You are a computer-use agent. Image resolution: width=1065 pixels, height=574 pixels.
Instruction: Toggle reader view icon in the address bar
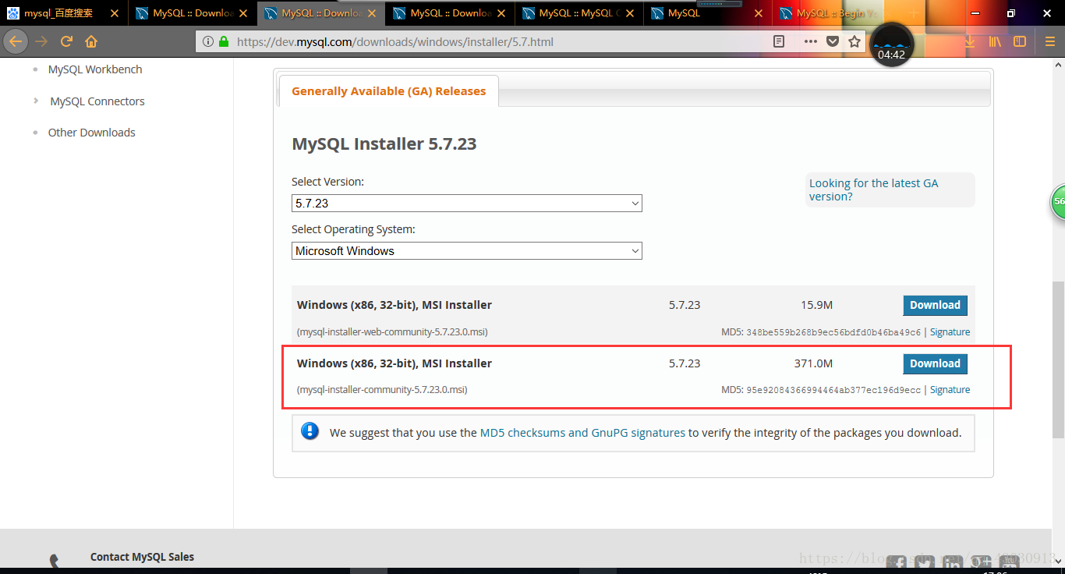pyautogui.click(x=778, y=41)
